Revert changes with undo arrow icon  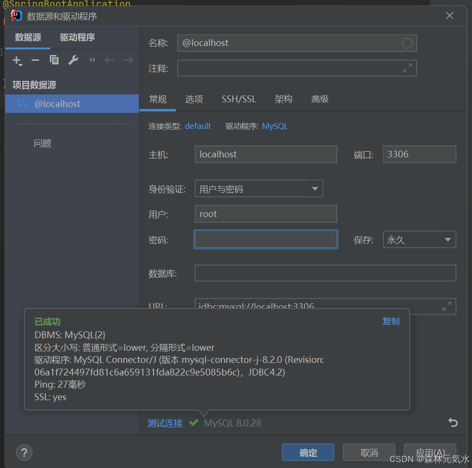coord(453,422)
